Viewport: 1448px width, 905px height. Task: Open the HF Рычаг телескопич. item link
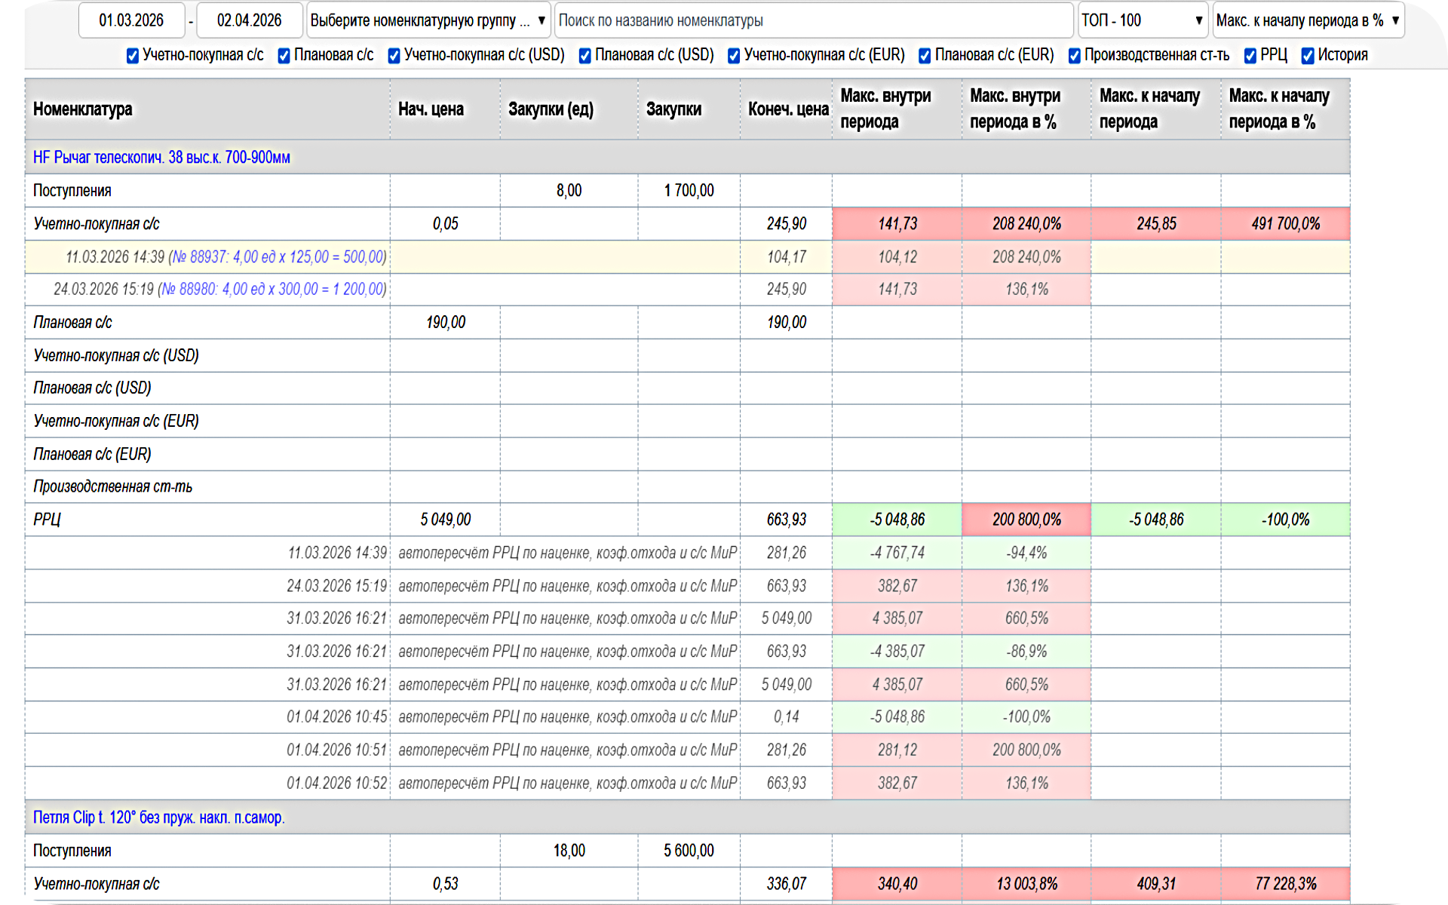click(161, 158)
